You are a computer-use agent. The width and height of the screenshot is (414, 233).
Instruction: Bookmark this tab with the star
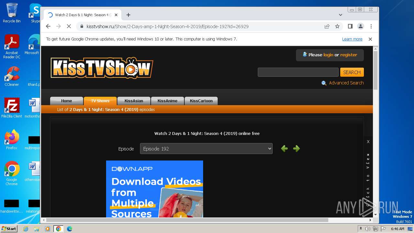click(337, 27)
